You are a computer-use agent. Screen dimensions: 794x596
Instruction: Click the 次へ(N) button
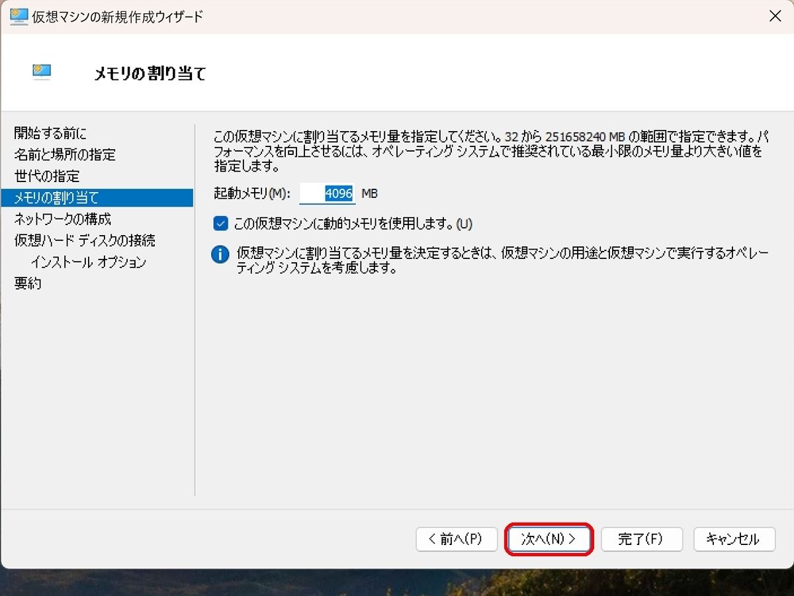pyautogui.click(x=549, y=539)
